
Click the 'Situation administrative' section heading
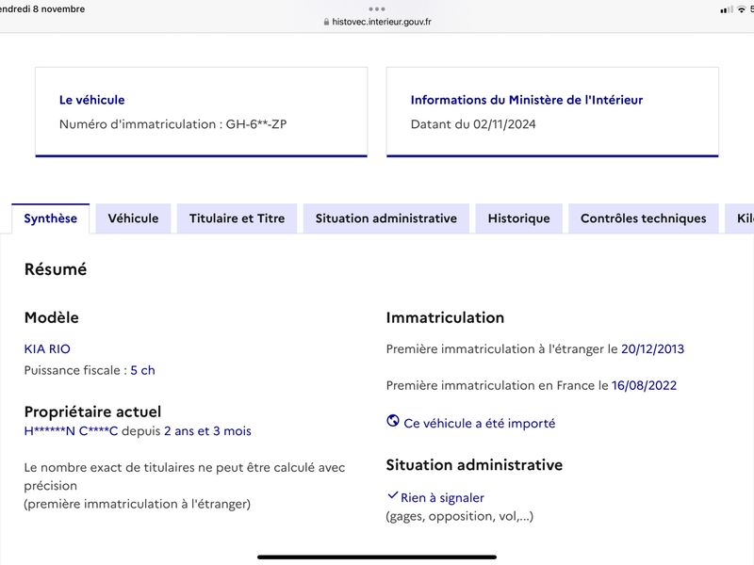click(474, 465)
